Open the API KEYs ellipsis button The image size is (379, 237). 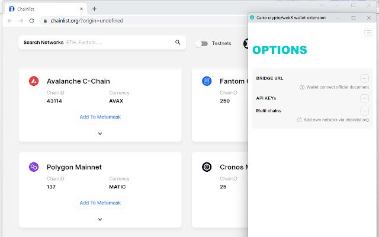pos(364,98)
